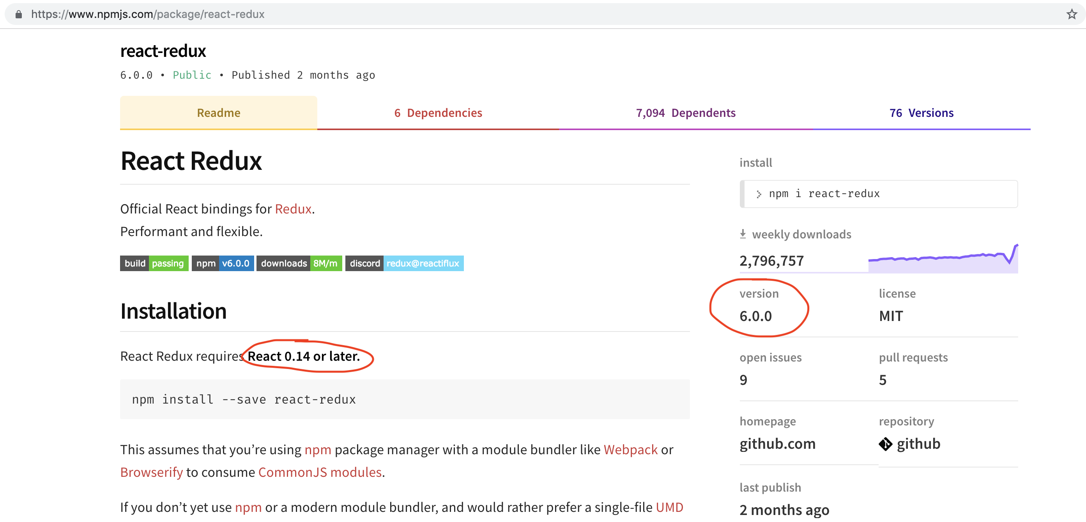Click the lock icon in address bar
Screen dimensions: 1086x522
pos(19,14)
